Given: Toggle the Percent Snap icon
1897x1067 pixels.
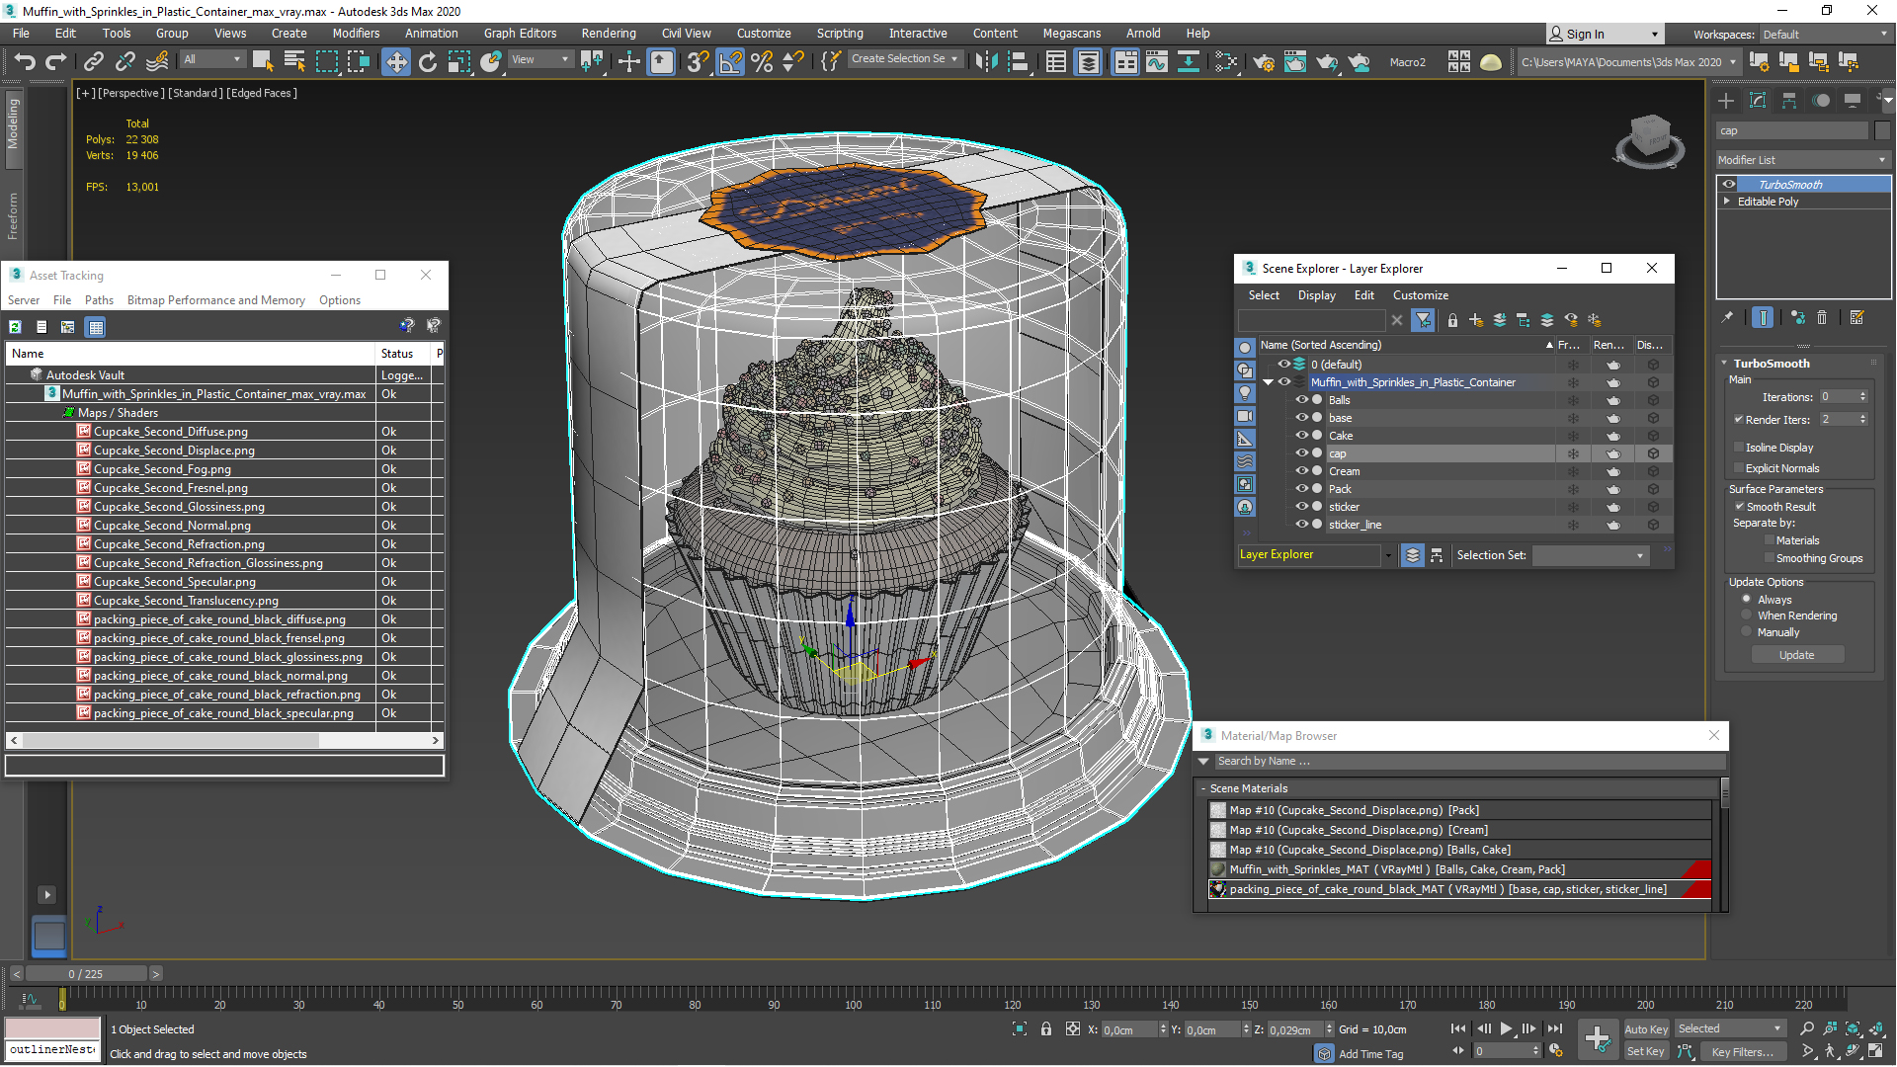Looking at the screenshot, I should [762, 62].
